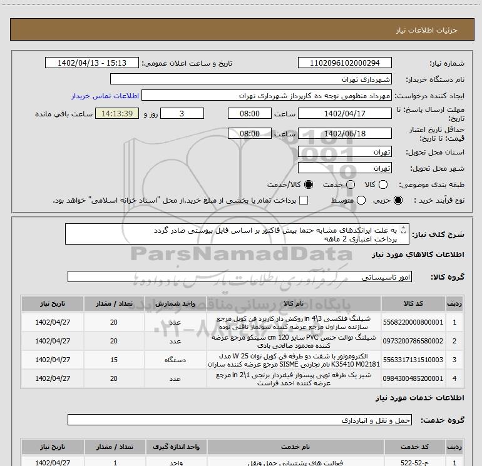Click the PVC toilet hose item name

tap(294, 342)
